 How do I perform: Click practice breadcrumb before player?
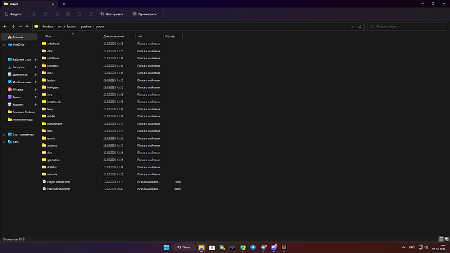point(85,27)
